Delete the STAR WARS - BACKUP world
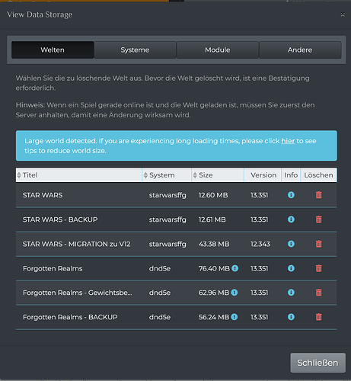The height and width of the screenshot is (381, 351). (318, 219)
